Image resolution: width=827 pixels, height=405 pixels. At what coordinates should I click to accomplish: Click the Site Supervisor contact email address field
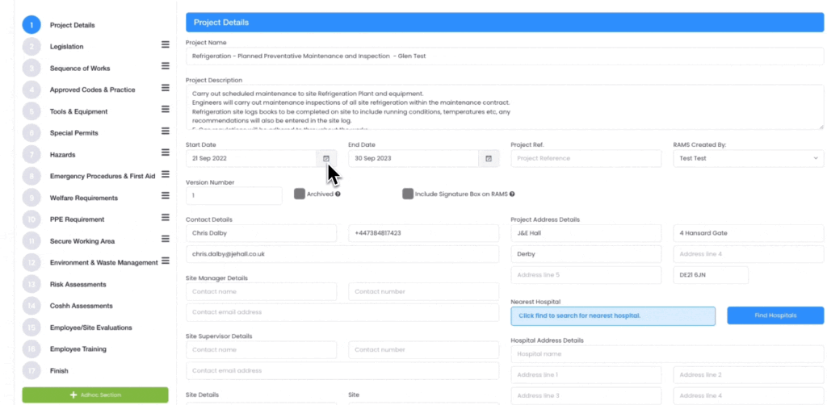click(x=342, y=371)
